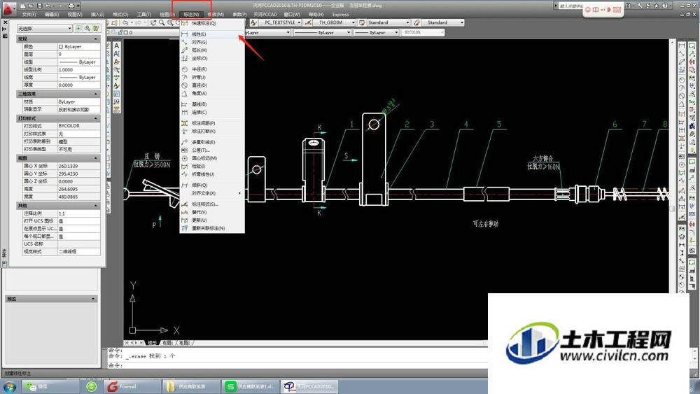
Task: Choose 线性(L) linear dimension menu item
Action: 212,34
